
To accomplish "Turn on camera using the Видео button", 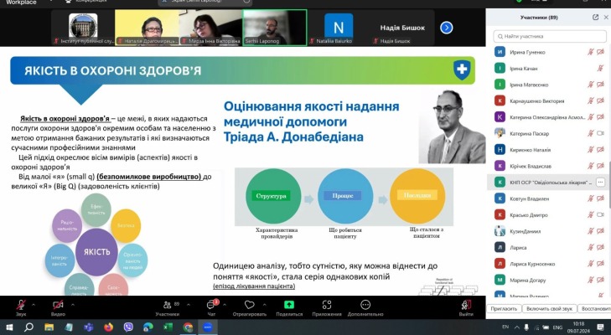I will click(58, 307).
